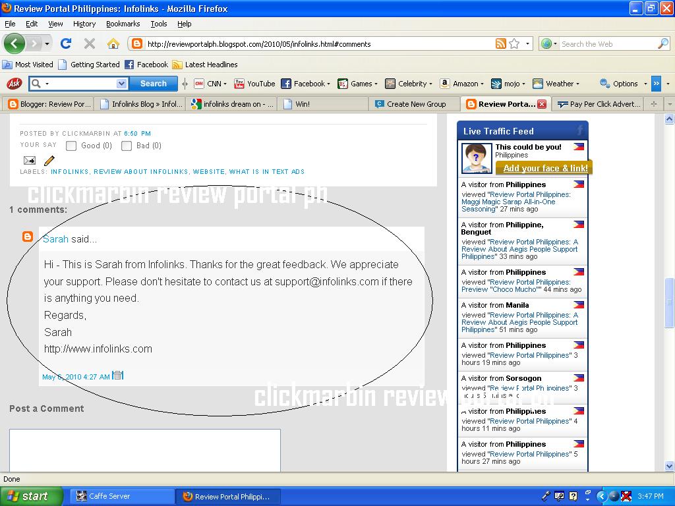
Task: Switch to the Infolinks Blog tab
Action: pyautogui.click(x=141, y=104)
